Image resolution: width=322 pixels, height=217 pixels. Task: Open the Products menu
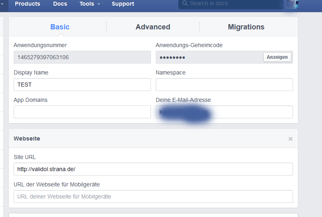tap(27, 4)
